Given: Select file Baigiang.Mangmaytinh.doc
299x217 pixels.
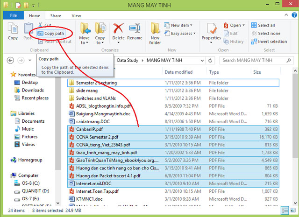Looking at the screenshot, I should click(x=173, y=114).
